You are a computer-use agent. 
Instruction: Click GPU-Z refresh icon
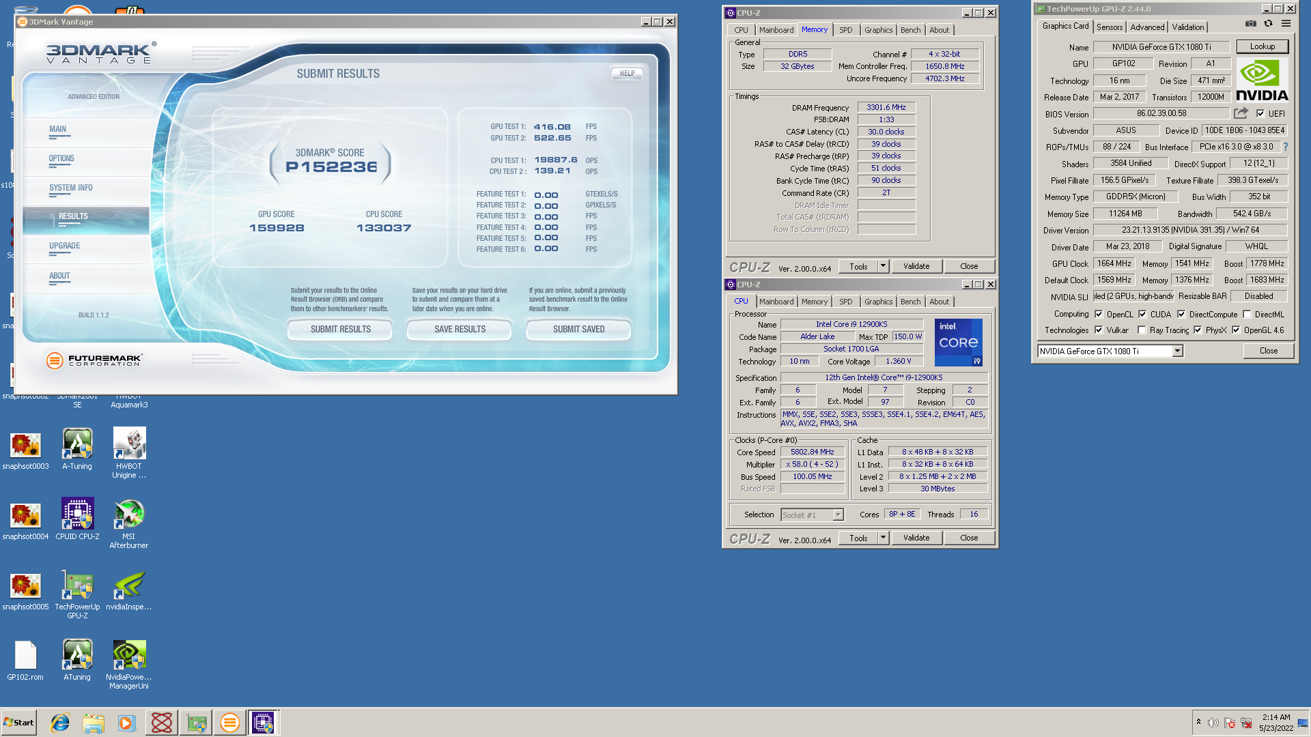tap(1268, 23)
